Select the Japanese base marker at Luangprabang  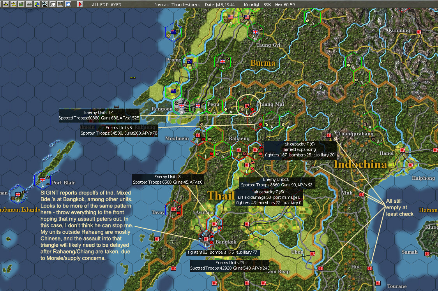pyautogui.click(x=329, y=135)
